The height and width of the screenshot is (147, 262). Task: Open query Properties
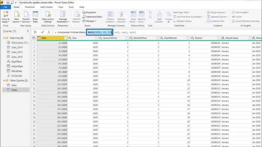pyautogui.click(x=89, y=12)
